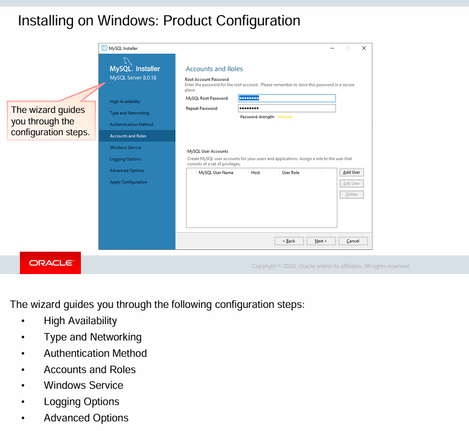Click the Next button
Image resolution: width=469 pixels, height=431 pixels.
[321, 241]
